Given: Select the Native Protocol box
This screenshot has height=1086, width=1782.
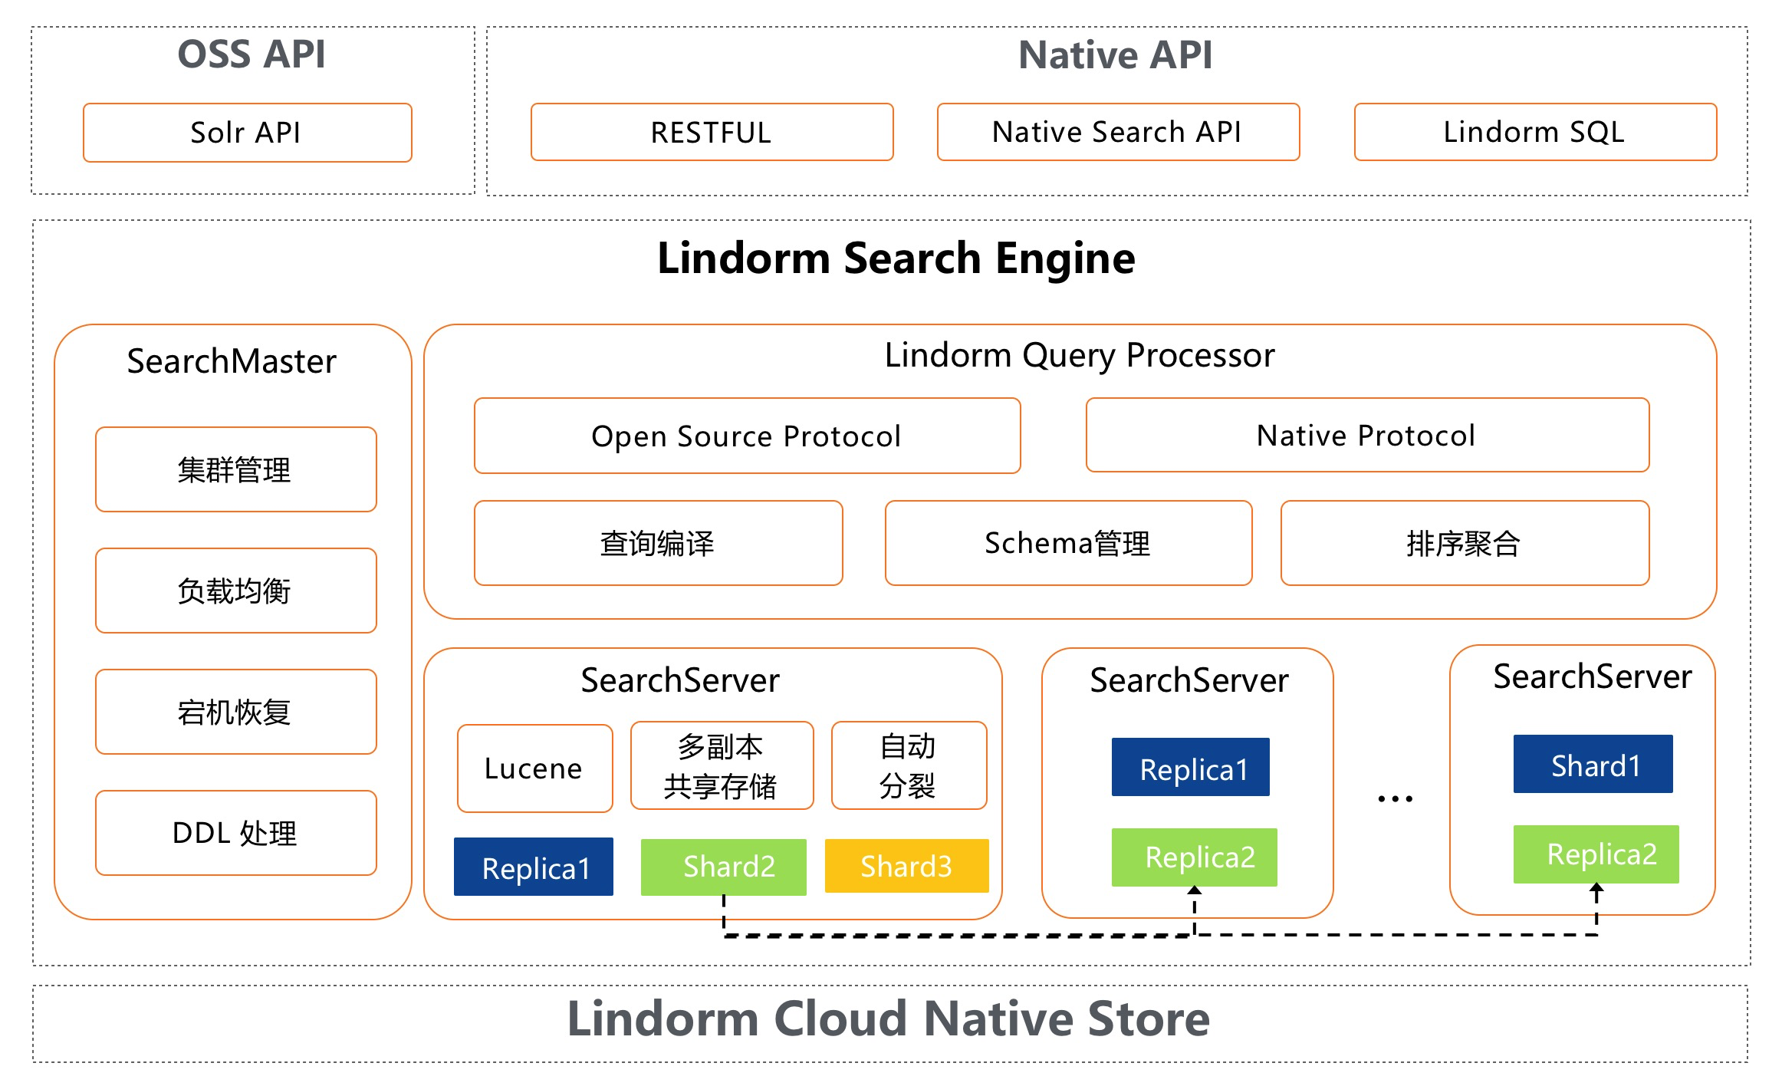Looking at the screenshot, I should pos(1366,435).
